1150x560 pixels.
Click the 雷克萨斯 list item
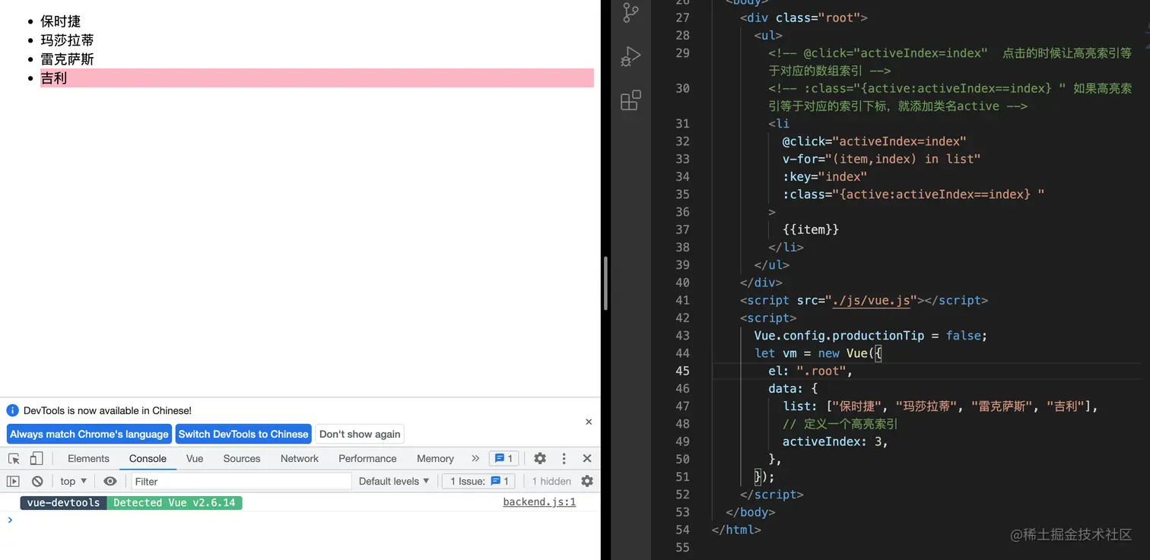(x=317, y=59)
